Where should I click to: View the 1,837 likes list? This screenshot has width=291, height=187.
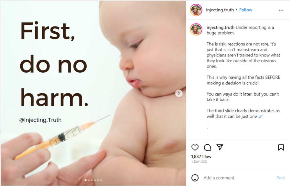tap(201, 157)
